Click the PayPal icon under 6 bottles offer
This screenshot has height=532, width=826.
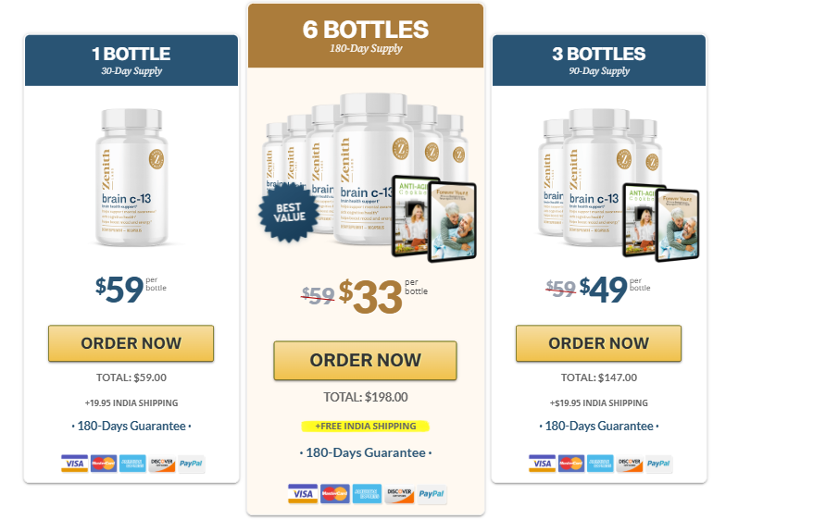point(432,493)
